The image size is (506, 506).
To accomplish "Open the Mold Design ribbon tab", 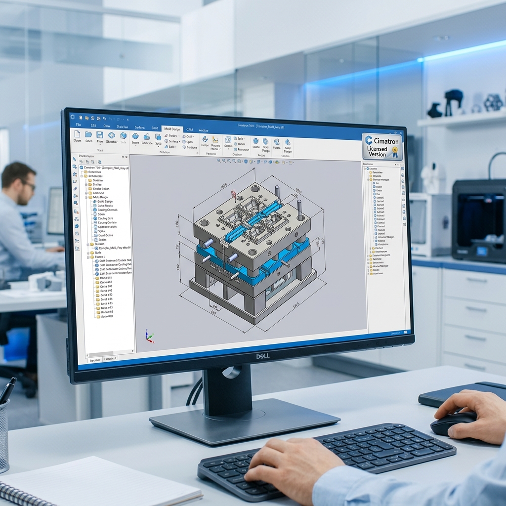I will pos(172,129).
